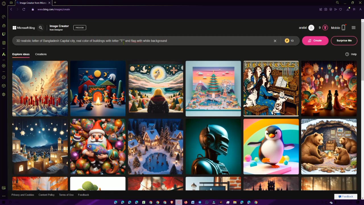The height and width of the screenshot is (205, 364).
Task: Open the Microsoft Bing logo link
Action: click(x=24, y=28)
